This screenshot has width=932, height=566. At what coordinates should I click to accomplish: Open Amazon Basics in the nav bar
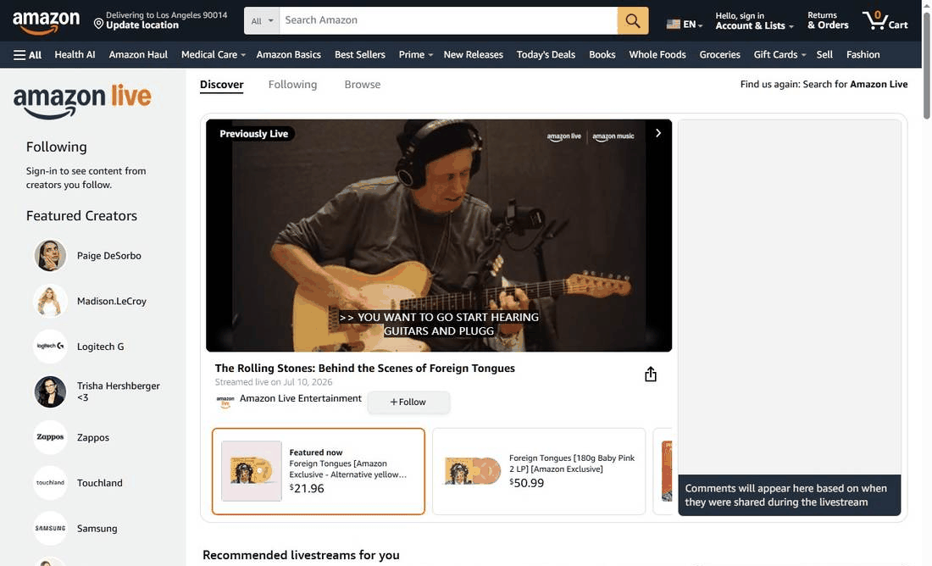point(289,55)
